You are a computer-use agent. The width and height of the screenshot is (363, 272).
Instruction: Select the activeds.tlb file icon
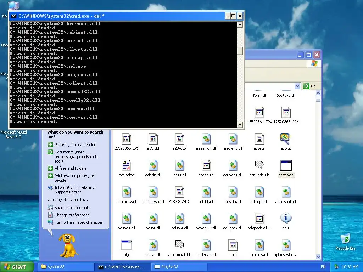(259, 165)
